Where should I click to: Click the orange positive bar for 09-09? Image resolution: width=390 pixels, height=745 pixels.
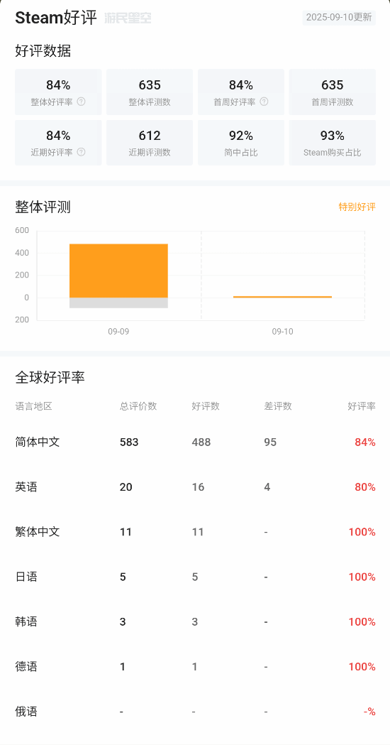pyautogui.click(x=118, y=271)
